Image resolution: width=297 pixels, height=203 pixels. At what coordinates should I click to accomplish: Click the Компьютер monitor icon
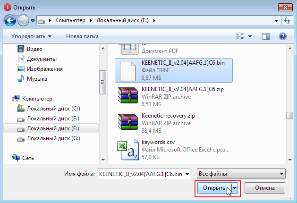pos(16,99)
